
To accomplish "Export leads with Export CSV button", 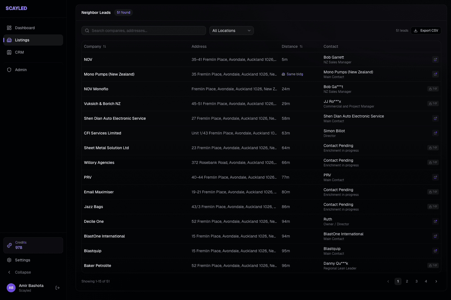I will tap(426, 31).
